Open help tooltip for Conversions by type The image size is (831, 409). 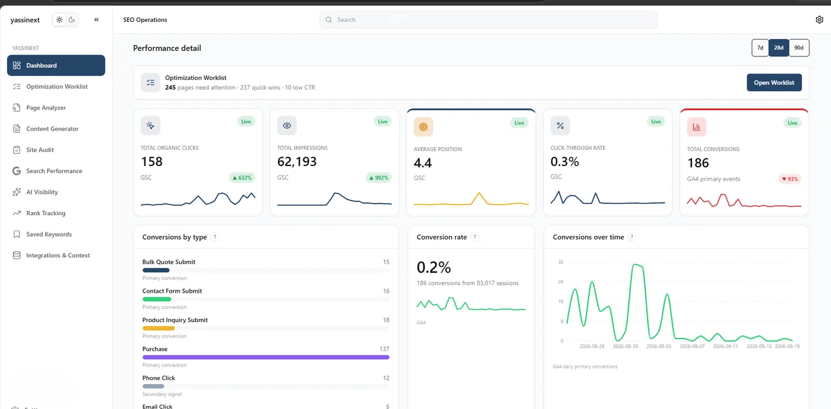pos(215,237)
